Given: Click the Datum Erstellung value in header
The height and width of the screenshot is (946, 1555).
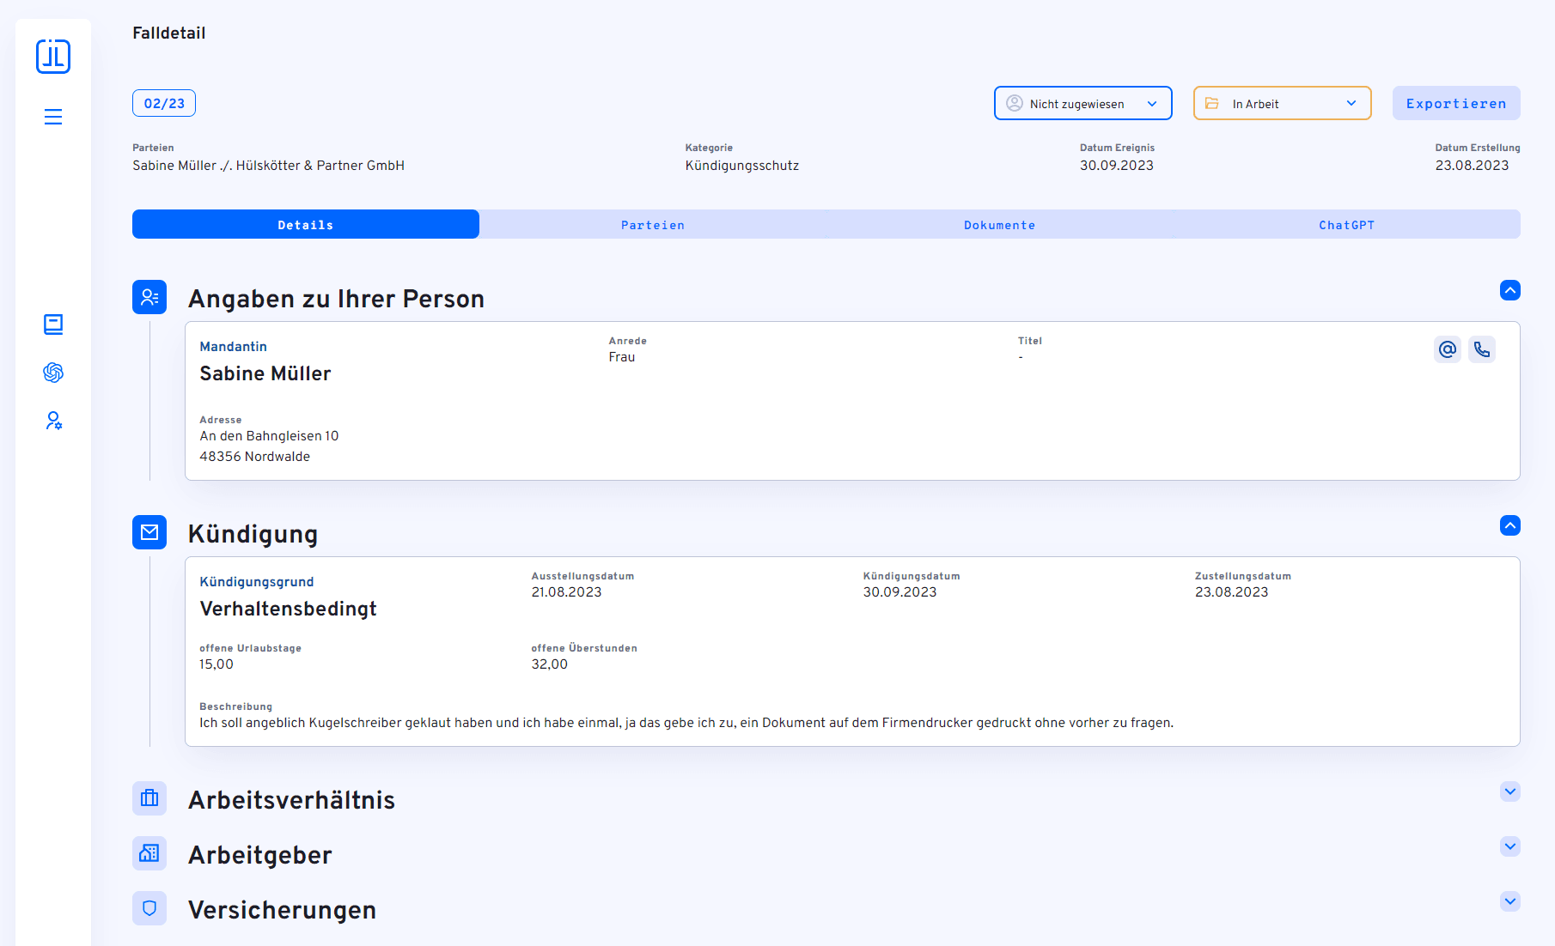Looking at the screenshot, I should (1472, 166).
